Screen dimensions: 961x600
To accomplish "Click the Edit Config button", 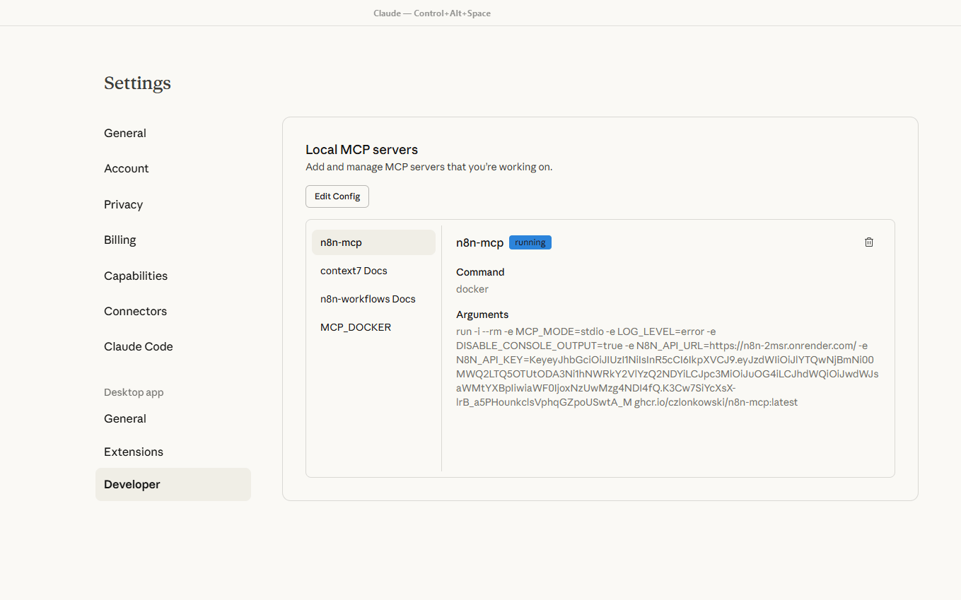I will coord(337,196).
